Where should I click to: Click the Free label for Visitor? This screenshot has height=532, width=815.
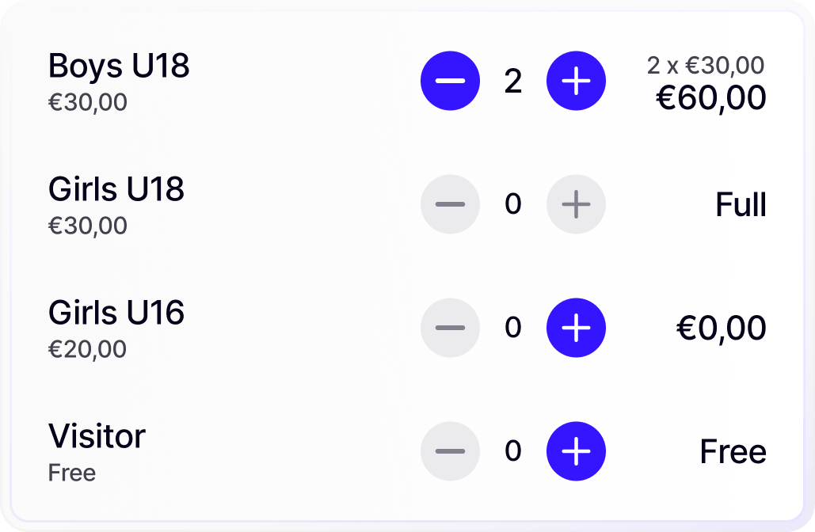pyautogui.click(x=732, y=450)
